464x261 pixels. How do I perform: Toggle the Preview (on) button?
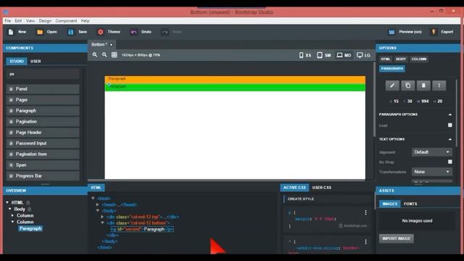[x=405, y=32]
